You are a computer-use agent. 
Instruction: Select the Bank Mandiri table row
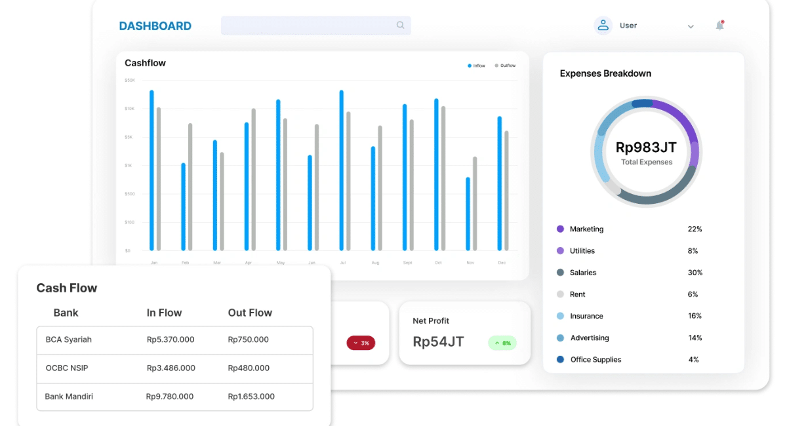click(x=175, y=397)
